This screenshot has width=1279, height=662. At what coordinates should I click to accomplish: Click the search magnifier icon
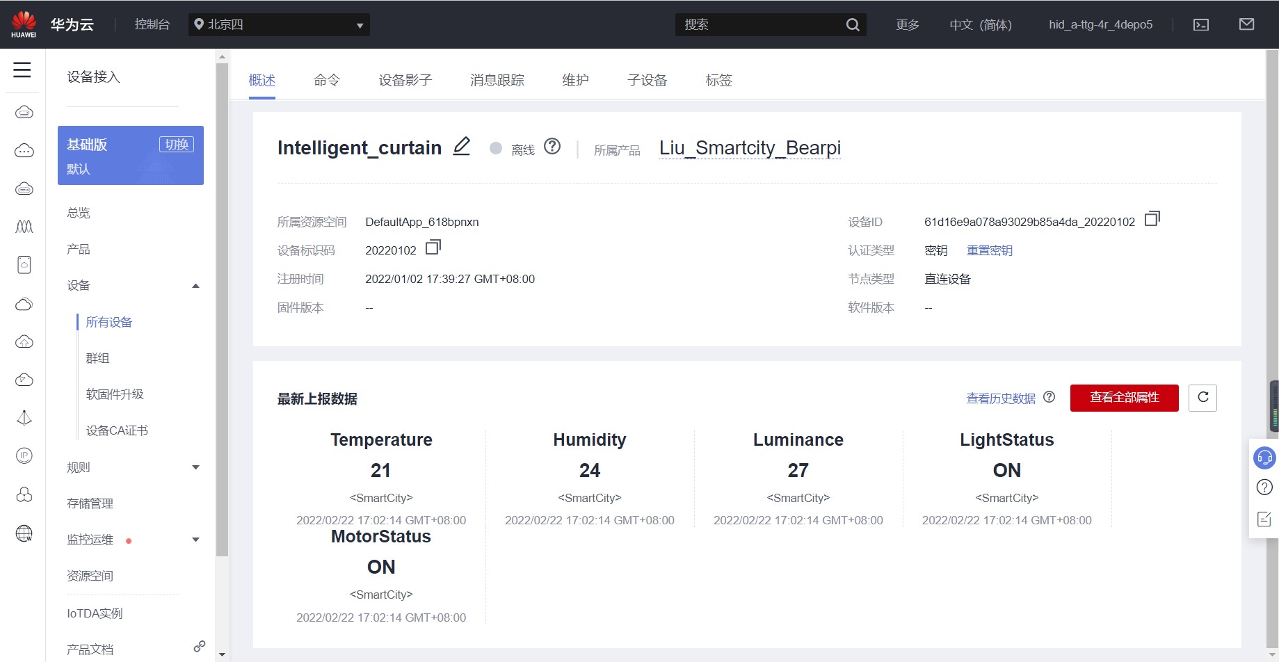(x=853, y=25)
